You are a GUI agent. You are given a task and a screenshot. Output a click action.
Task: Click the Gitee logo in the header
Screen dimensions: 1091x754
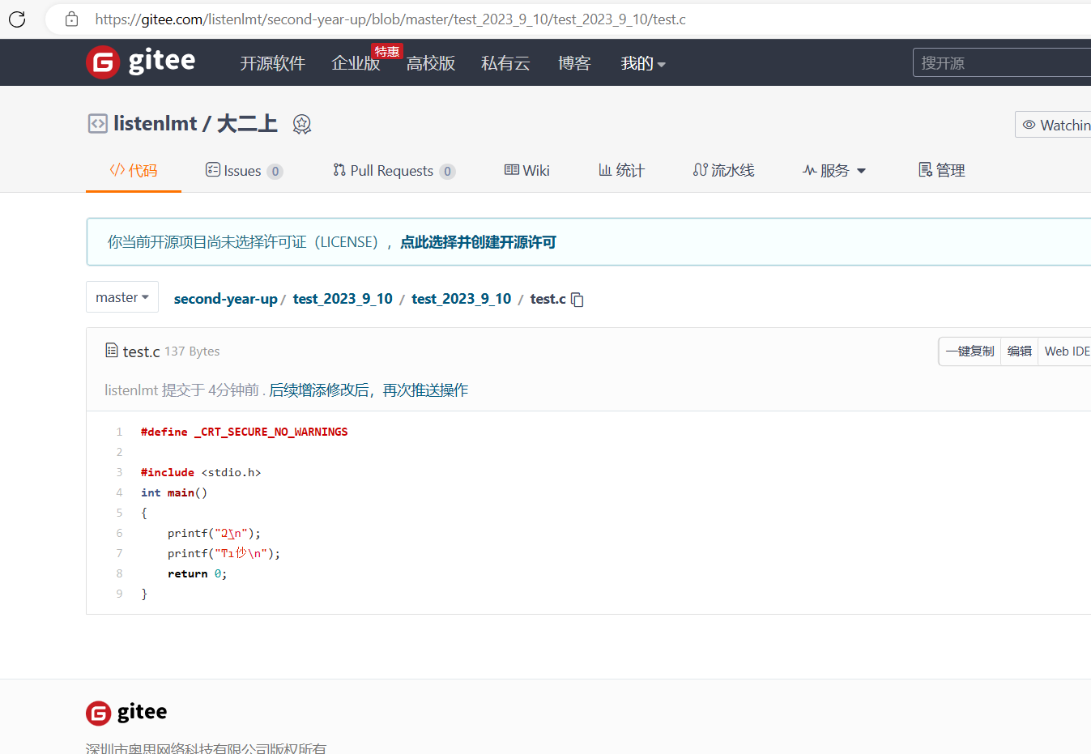pos(141,62)
